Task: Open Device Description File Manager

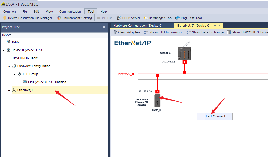Action: [x=28, y=18]
